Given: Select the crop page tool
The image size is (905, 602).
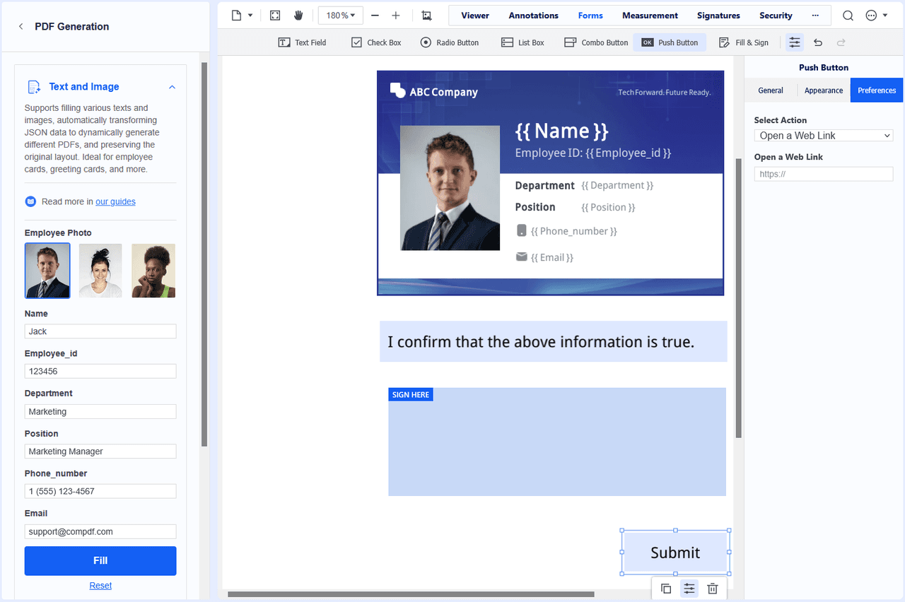Looking at the screenshot, I should coord(426,16).
